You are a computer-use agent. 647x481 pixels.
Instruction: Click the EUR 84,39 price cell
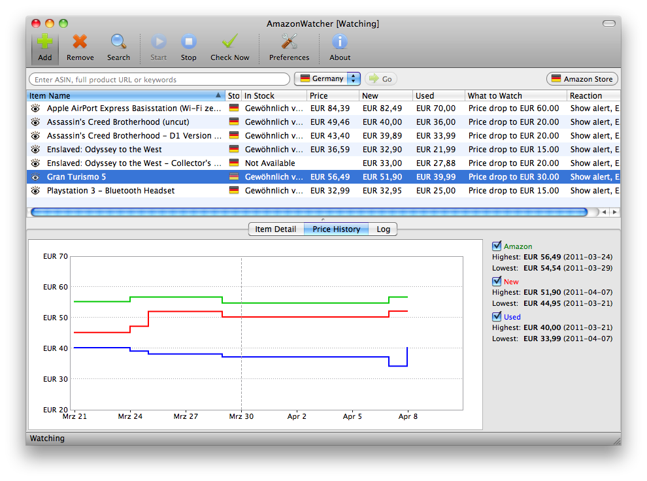(330, 108)
